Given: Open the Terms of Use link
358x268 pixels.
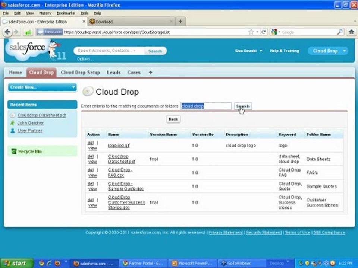Looking at the screenshot, I should click(x=298, y=233).
